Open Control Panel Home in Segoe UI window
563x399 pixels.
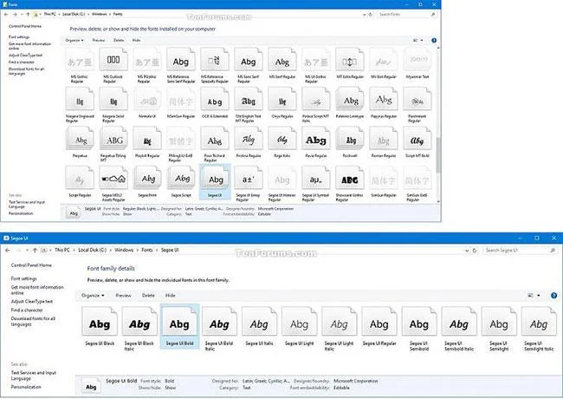click(x=31, y=265)
